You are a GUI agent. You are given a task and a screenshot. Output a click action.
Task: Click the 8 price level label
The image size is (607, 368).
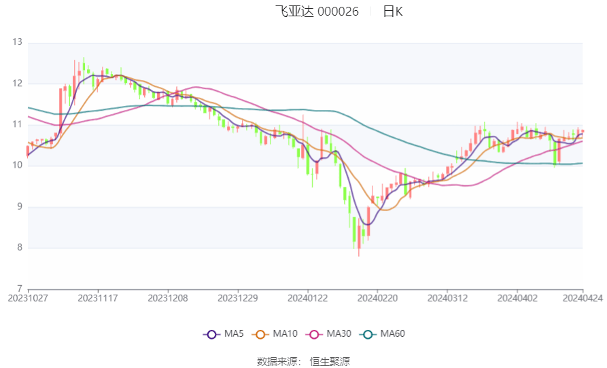click(20, 248)
